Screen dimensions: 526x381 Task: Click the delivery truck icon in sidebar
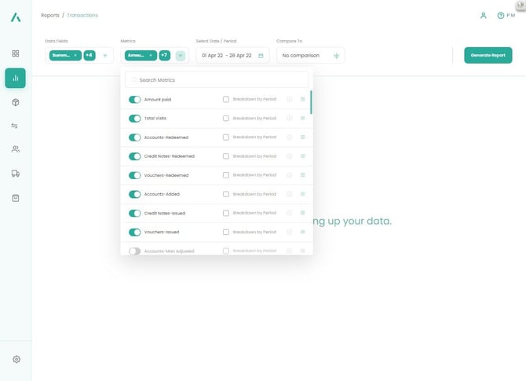15,174
